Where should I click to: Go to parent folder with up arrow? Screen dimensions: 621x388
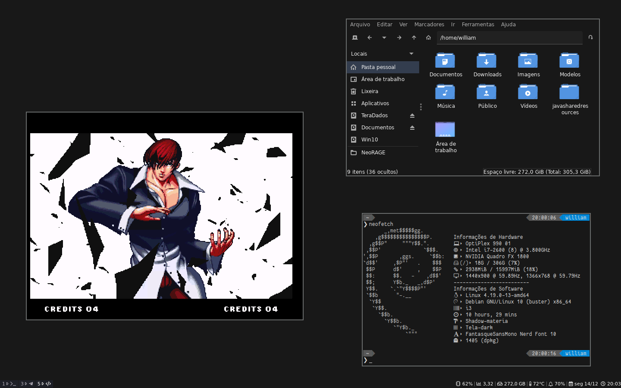coord(414,38)
